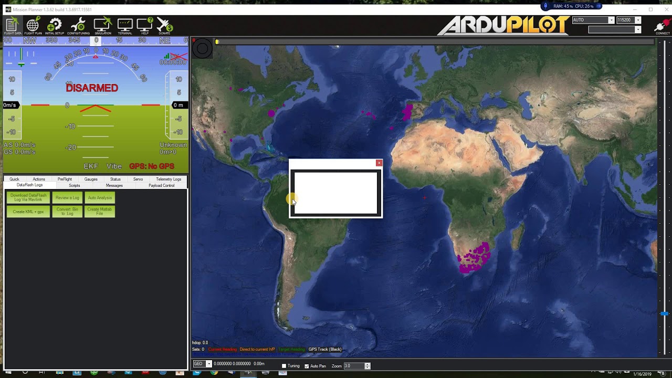
Task: Click the Review a Log button
Action: tap(67, 197)
